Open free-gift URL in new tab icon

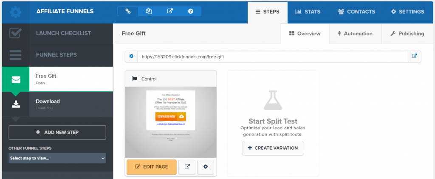[415, 57]
